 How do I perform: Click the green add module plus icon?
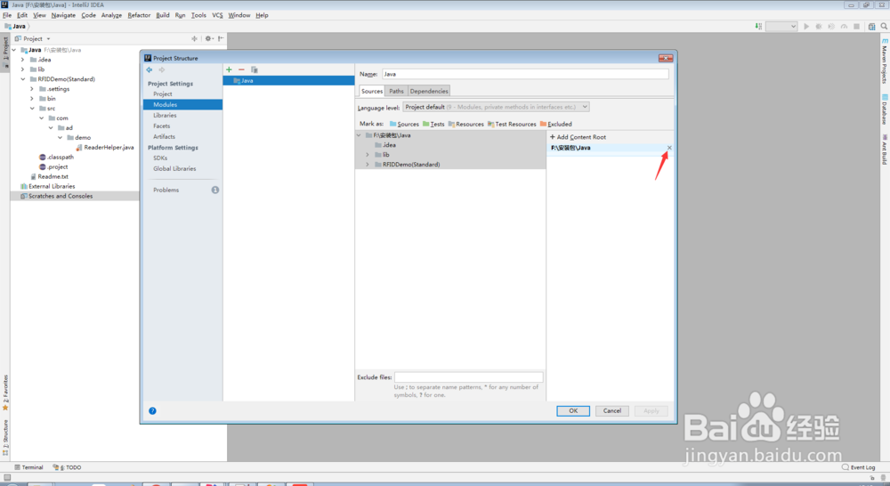pyautogui.click(x=229, y=69)
